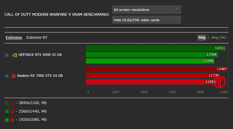This screenshot has width=233, height=129.
Task: Click the Call of Duty VRAM Benchmarks title
Action: point(57,15)
